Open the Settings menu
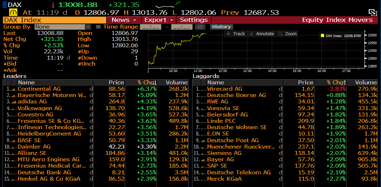Screen dimensions: 381x187 tap(194, 20)
